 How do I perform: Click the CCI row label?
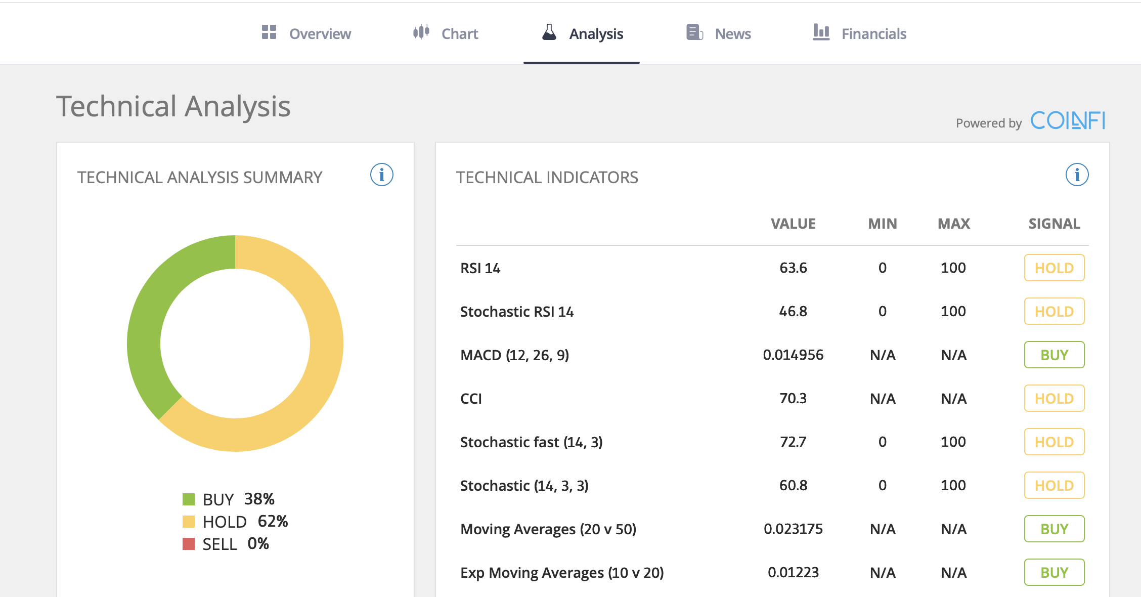point(471,399)
